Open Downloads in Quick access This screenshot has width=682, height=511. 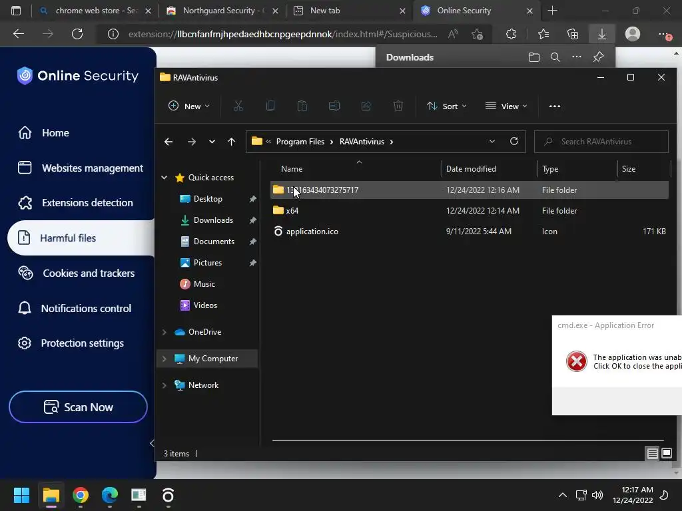(213, 220)
